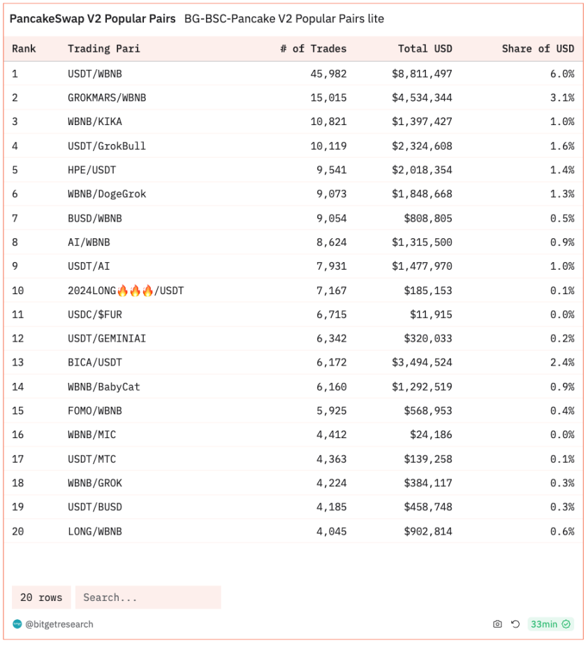The image size is (588, 645).
Task: Click the camera screenshot icon
Action: point(497,624)
